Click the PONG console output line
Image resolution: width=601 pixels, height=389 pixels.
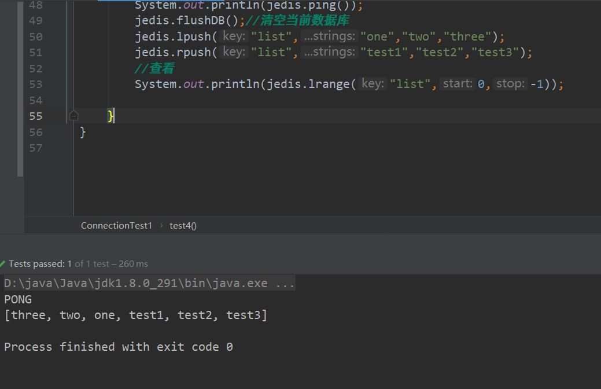(18, 299)
